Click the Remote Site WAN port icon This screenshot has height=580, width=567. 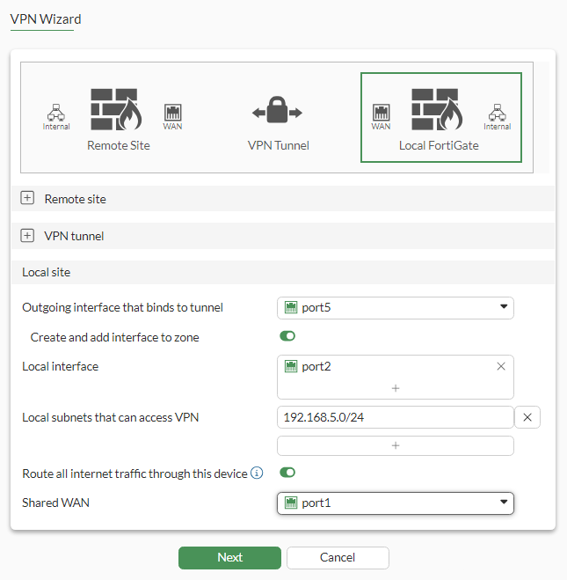[172, 113]
